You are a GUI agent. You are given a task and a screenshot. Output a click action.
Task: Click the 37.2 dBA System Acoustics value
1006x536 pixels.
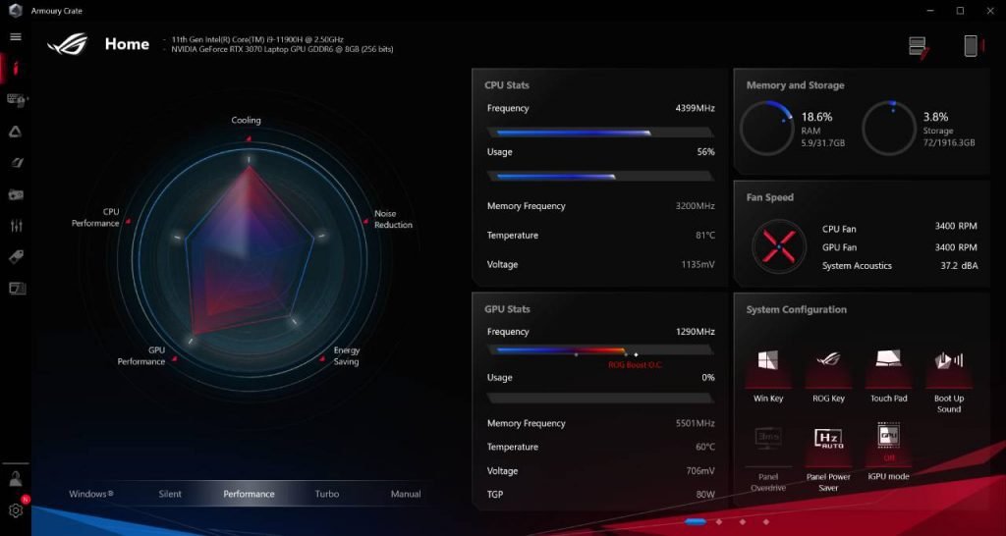(x=959, y=265)
